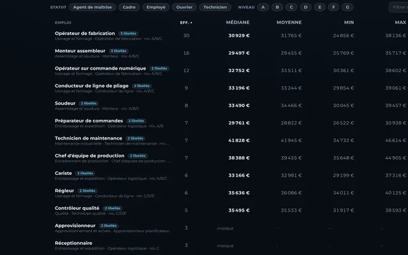Sort by the MÉDIANE column header

pos(238,22)
